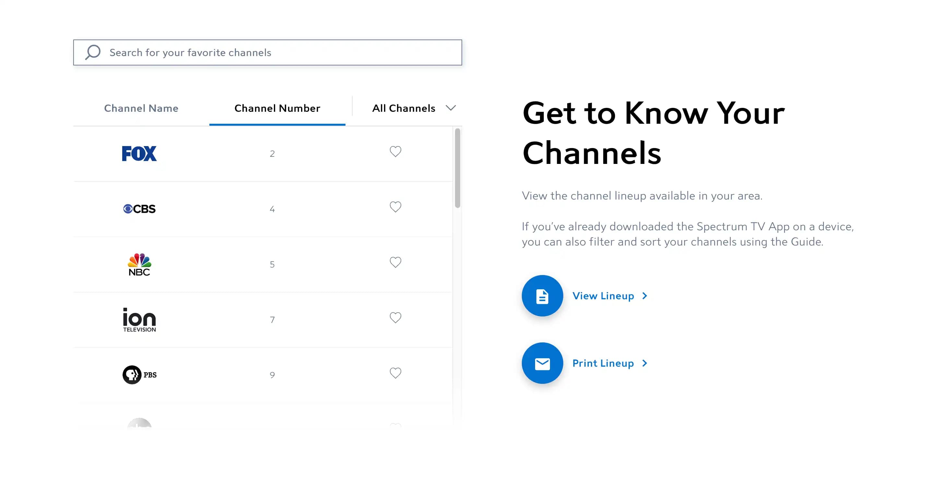Open the View Lineup link
The width and height of the screenshot is (936, 482).
(x=603, y=296)
